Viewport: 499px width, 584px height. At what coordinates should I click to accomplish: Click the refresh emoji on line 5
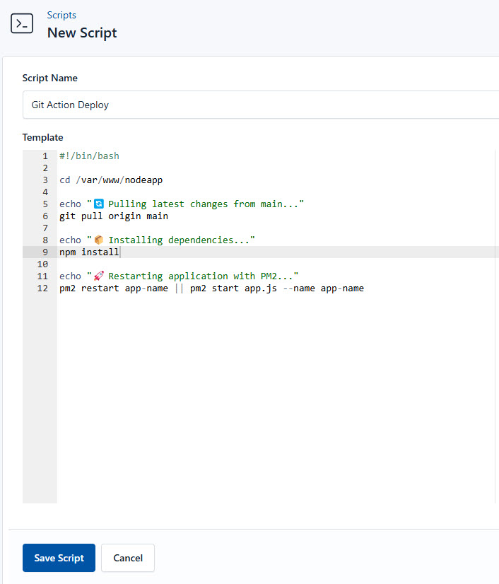tap(98, 203)
